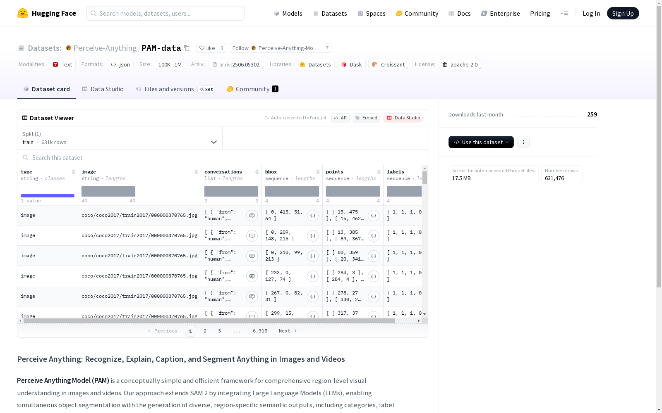This screenshot has height=413, width=662.
Task: Focus the Search this dataset field
Action: [223, 158]
